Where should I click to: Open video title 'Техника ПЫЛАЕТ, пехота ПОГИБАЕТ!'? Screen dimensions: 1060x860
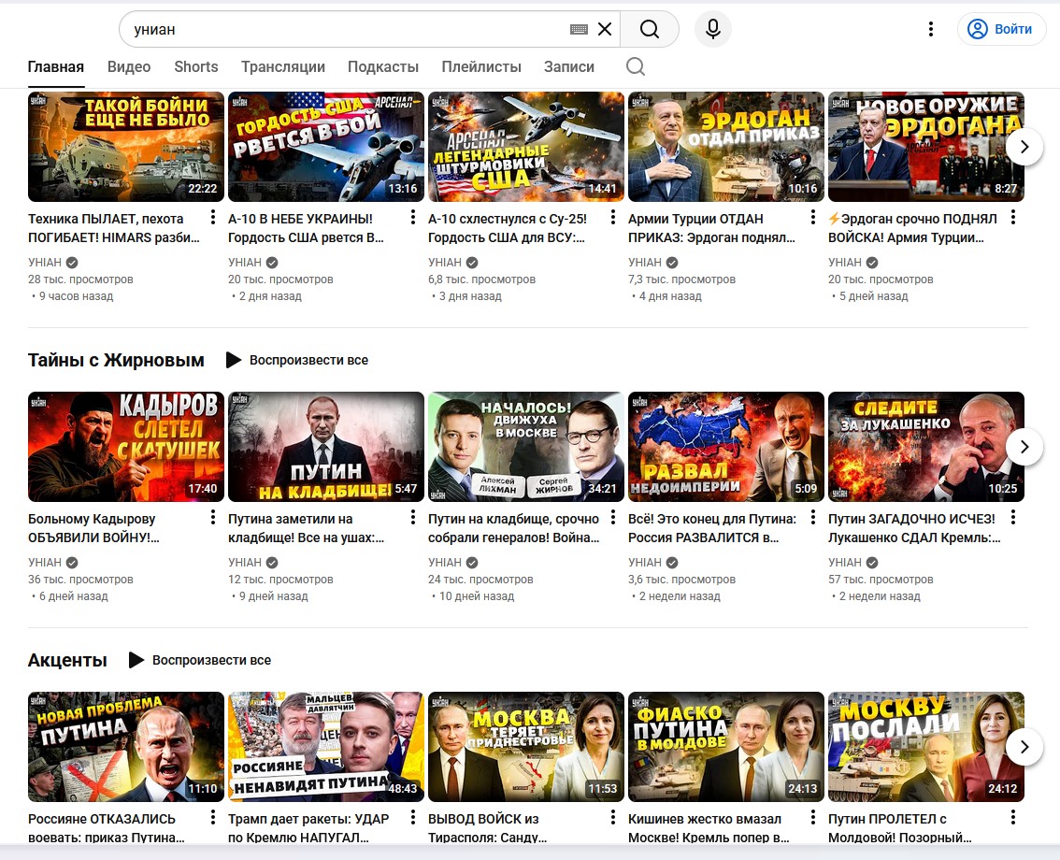tap(114, 228)
